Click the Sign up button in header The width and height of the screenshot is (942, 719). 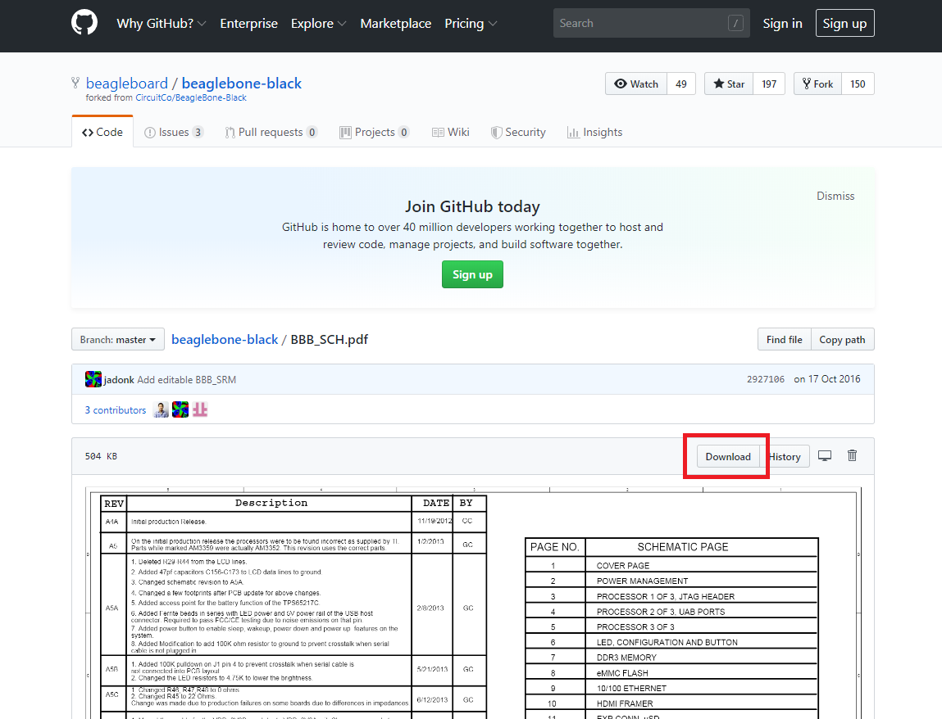coord(844,24)
